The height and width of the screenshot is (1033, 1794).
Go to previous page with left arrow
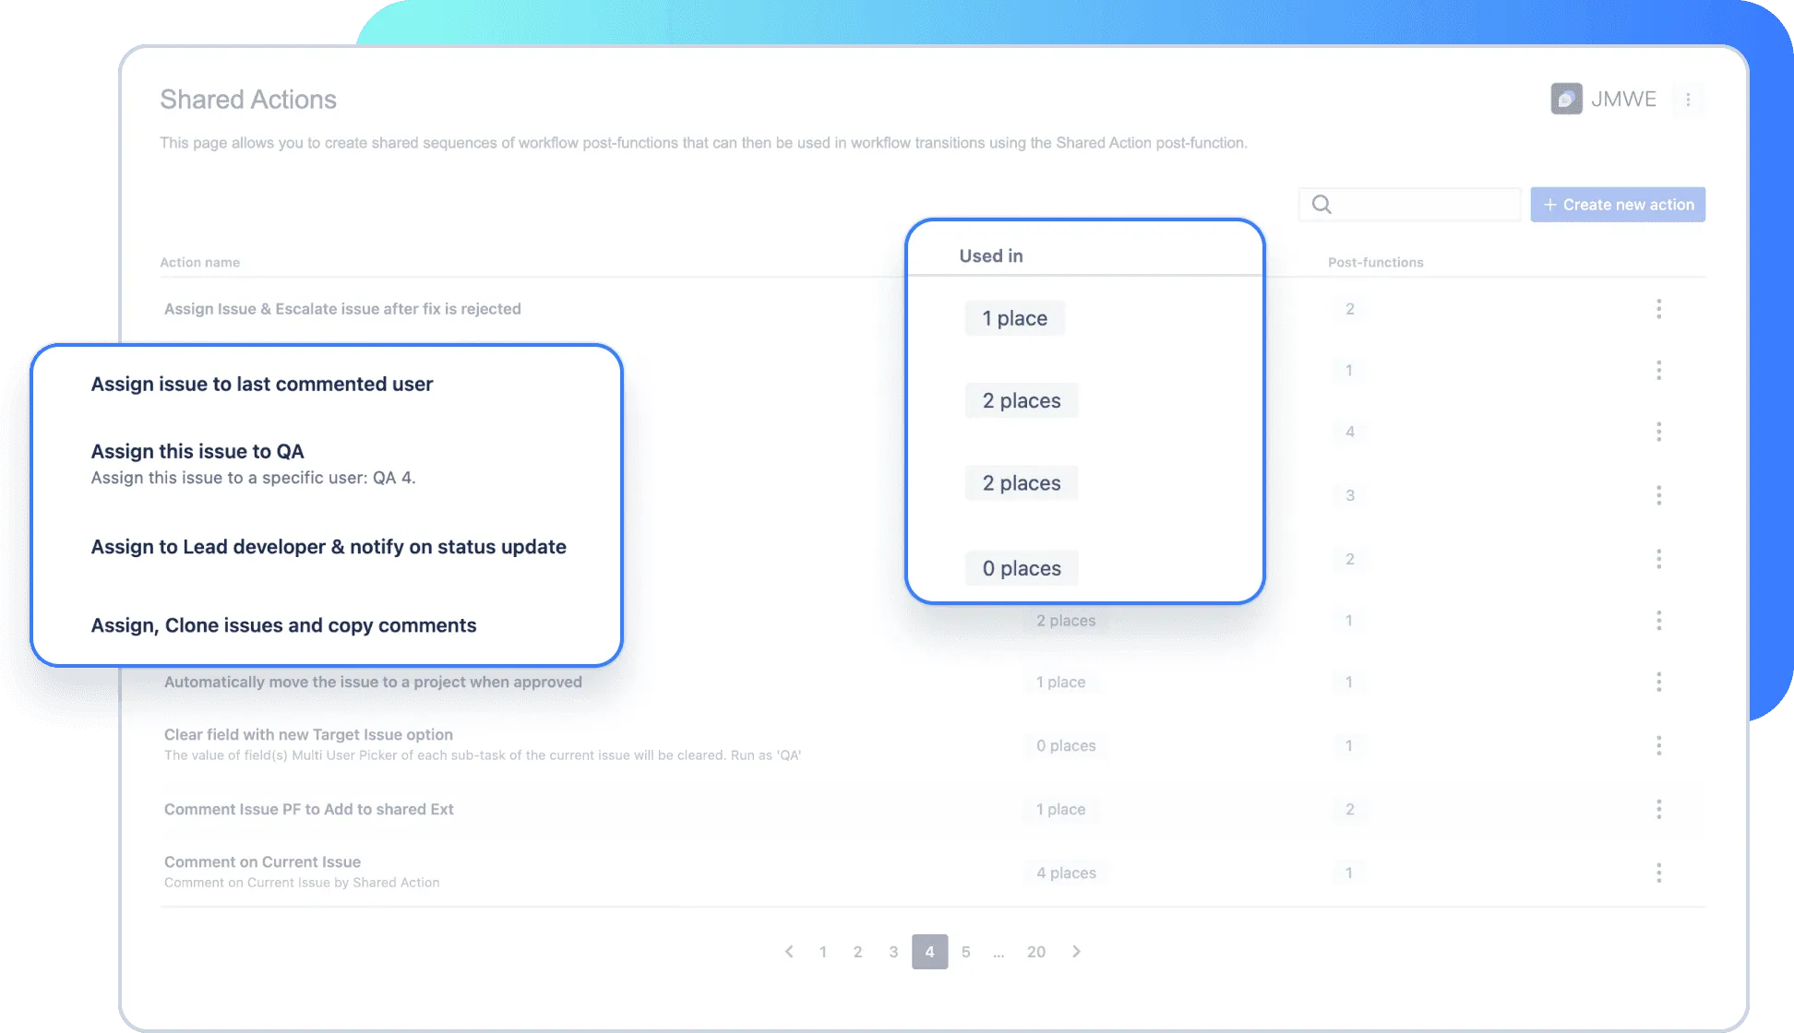click(x=789, y=952)
